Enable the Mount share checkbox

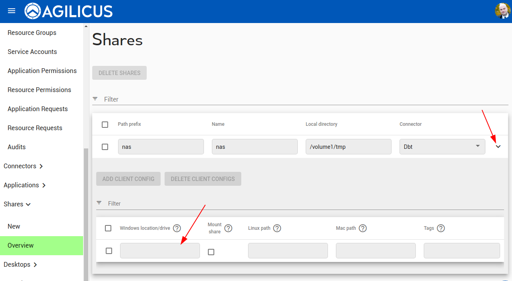click(211, 252)
